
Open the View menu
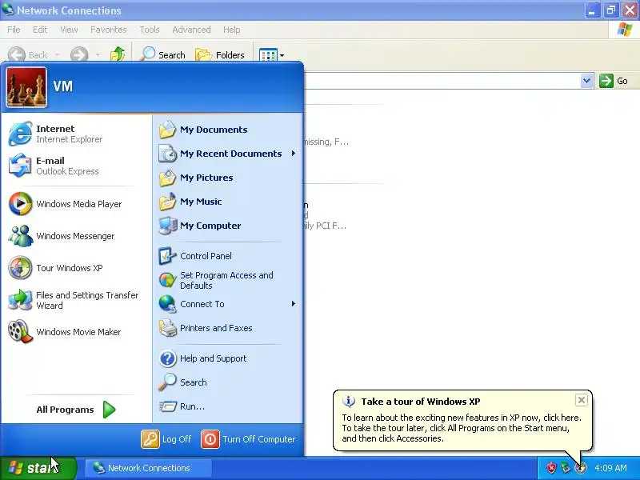(x=69, y=30)
